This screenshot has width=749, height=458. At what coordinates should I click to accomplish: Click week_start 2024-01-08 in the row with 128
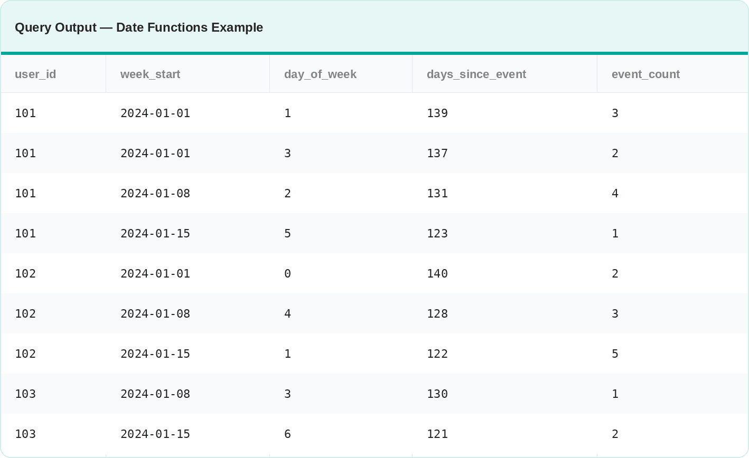[x=155, y=313]
